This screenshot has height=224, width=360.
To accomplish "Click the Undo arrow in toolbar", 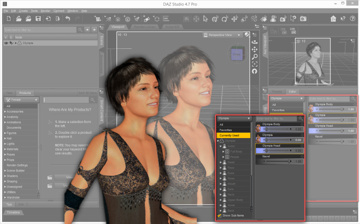I will tap(68, 19).
